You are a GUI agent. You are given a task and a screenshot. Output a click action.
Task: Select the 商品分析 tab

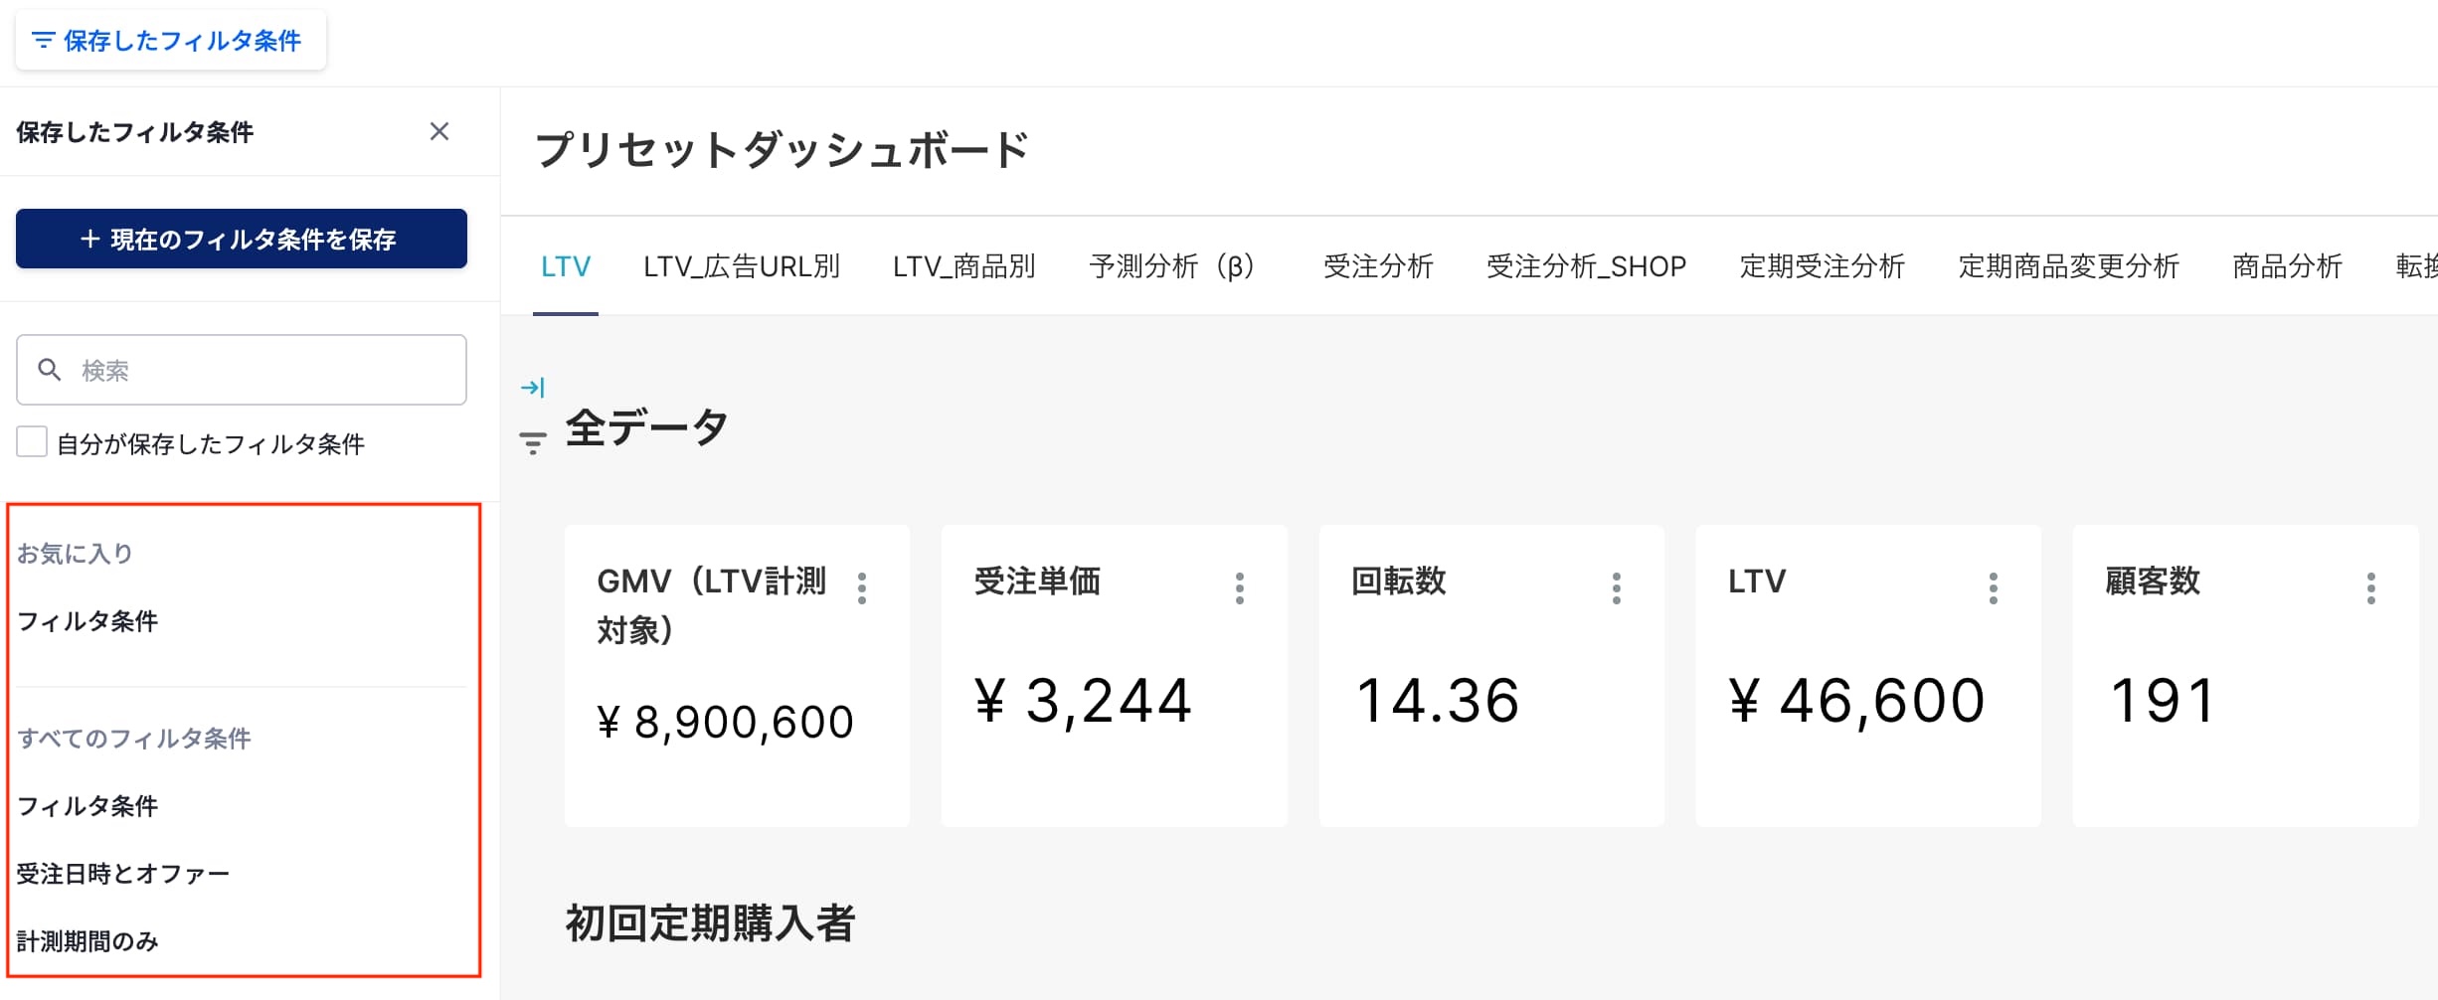[x=2287, y=266]
